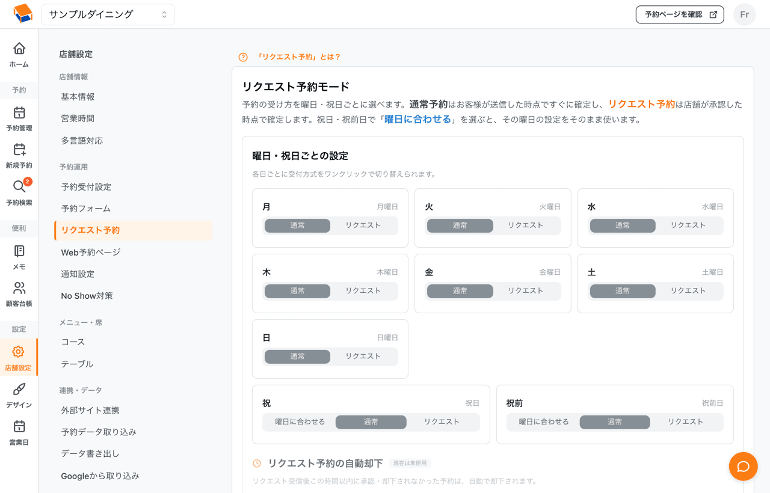This screenshot has height=493, width=770.
Task: Click the notification badge showing 2
Action: (x=28, y=182)
